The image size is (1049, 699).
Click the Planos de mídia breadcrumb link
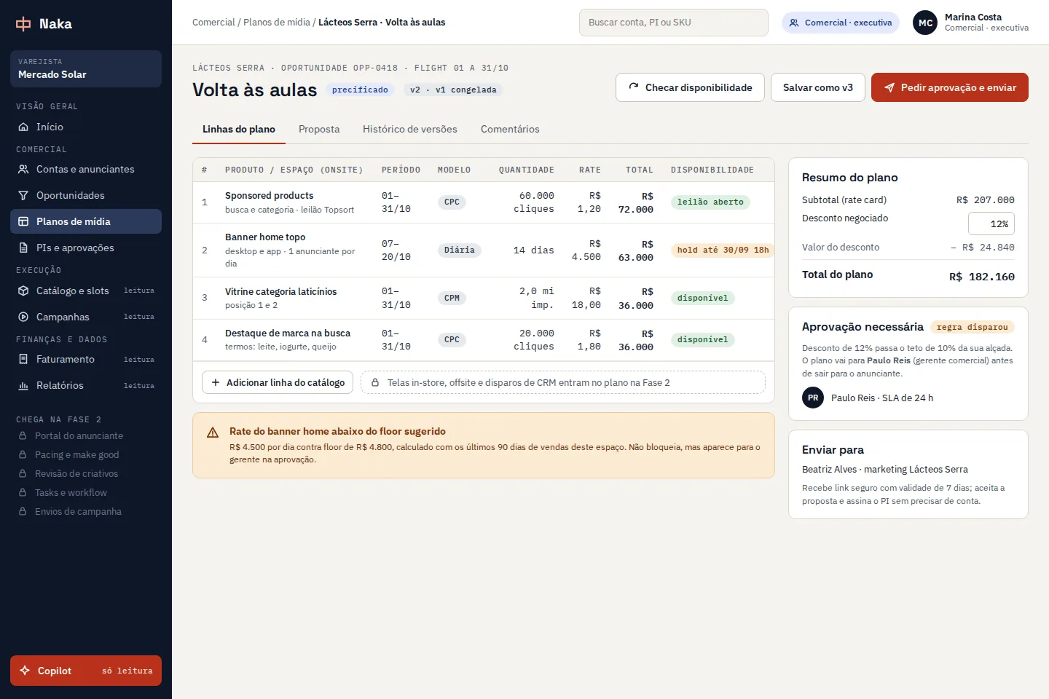pos(277,23)
